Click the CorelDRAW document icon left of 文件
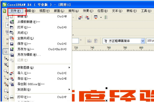This screenshot has width=154, height=102. [x=4, y=11]
